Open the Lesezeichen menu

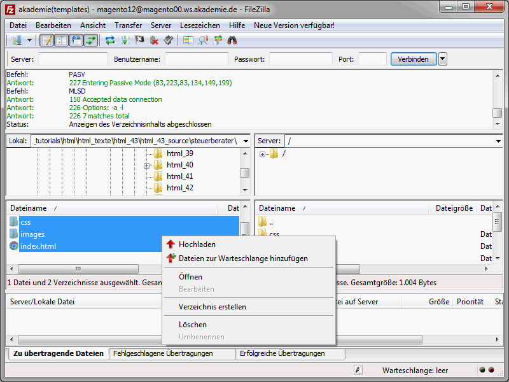click(x=200, y=25)
